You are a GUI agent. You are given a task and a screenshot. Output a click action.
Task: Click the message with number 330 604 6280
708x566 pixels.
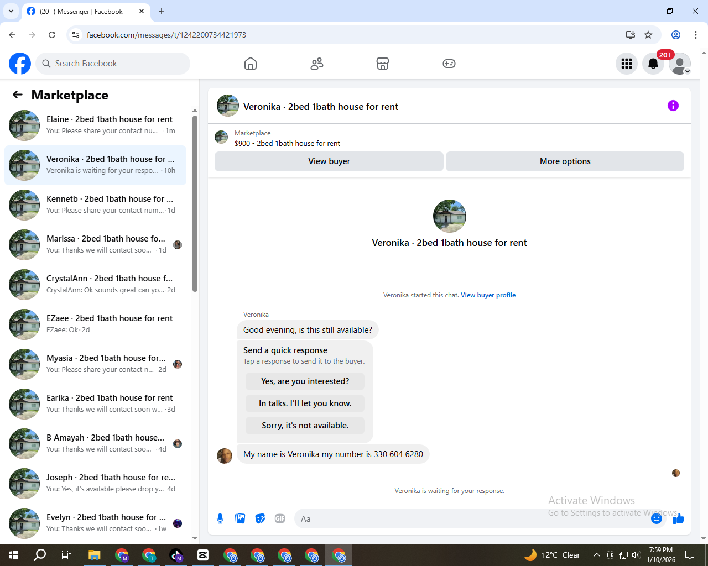pyautogui.click(x=333, y=454)
